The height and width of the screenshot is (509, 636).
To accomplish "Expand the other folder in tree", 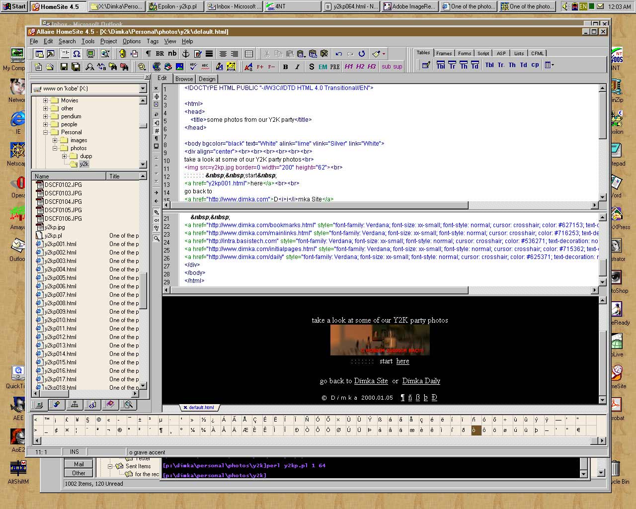I will (45, 108).
